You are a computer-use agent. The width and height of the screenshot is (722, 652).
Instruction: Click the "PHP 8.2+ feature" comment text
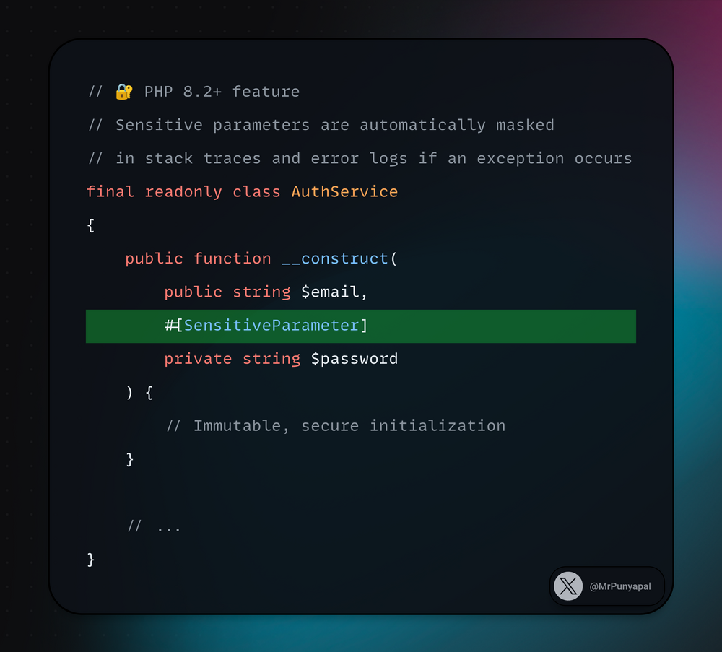click(x=222, y=92)
